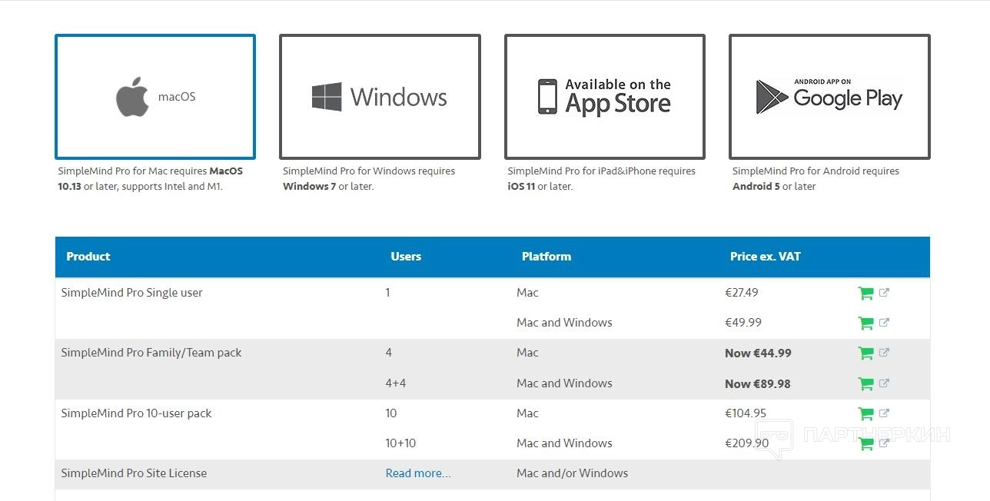
Task: Click cart icon for €49.99 Mac and Windows
Action: [x=865, y=323]
